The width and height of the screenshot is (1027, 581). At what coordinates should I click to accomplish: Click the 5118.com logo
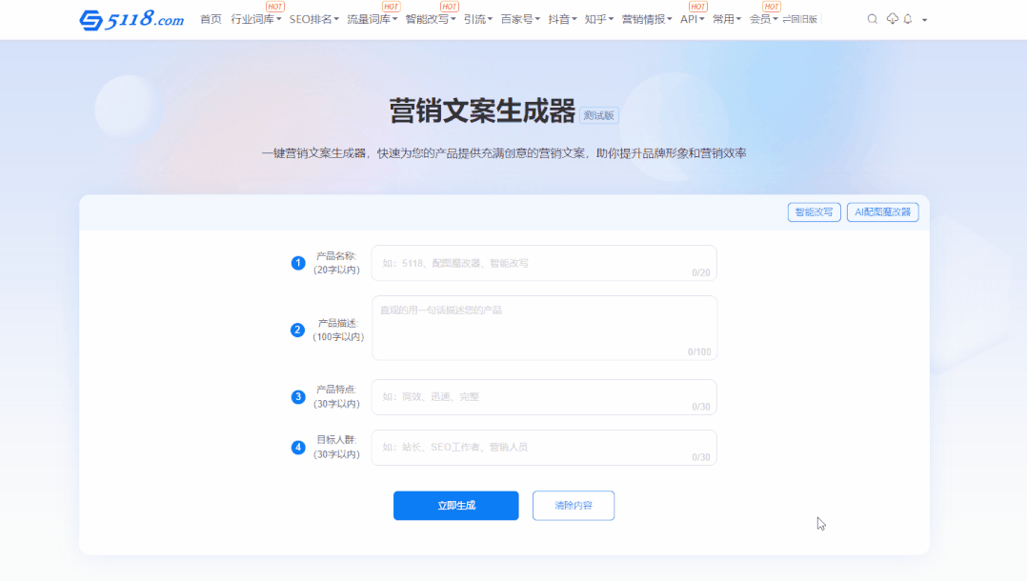click(x=131, y=20)
